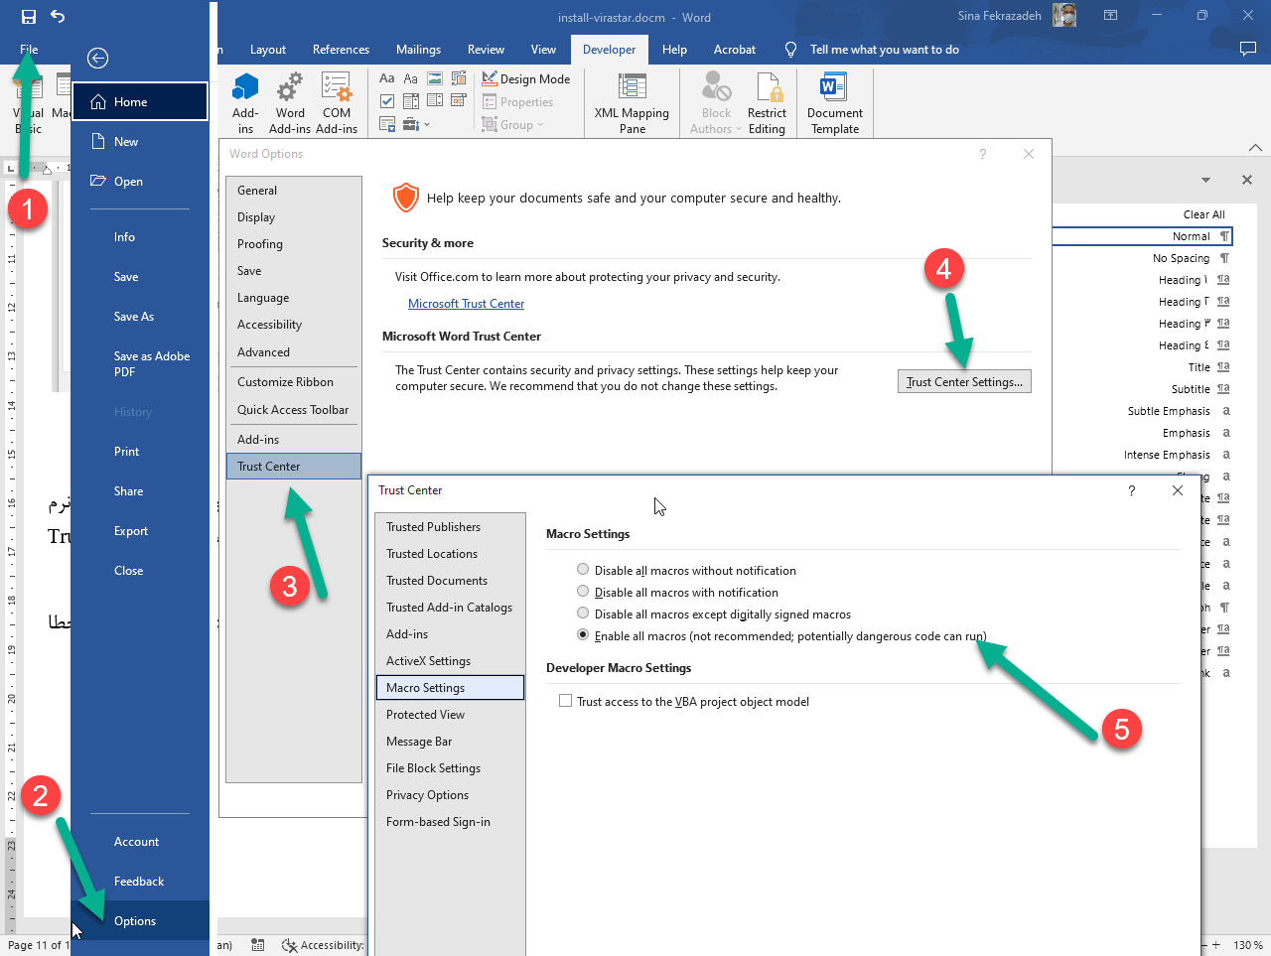
Task: Click the Restrict Editing icon
Action: click(767, 102)
